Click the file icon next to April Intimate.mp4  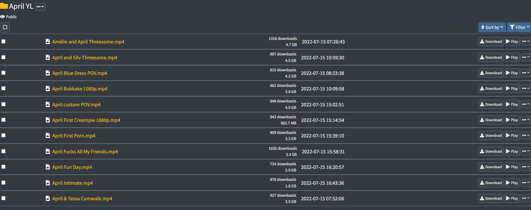point(48,183)
